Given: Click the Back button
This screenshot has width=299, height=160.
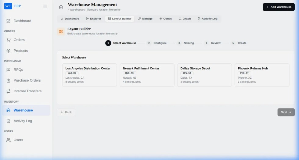Looking at the screenshot, I should pos(66,112).
